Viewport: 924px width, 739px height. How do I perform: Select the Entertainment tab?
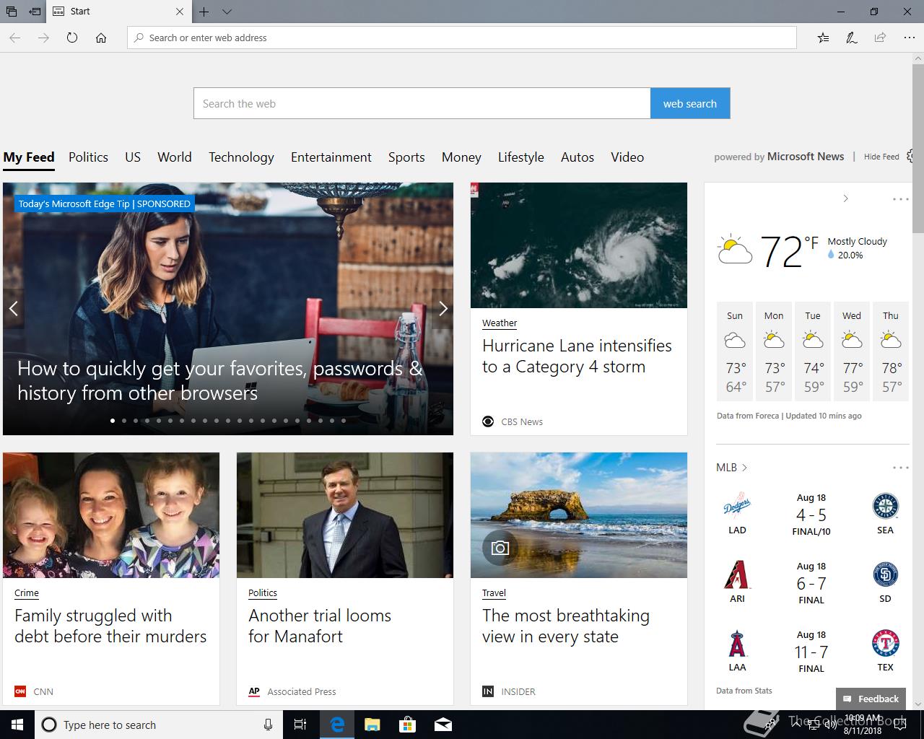[x=331, y=157]
